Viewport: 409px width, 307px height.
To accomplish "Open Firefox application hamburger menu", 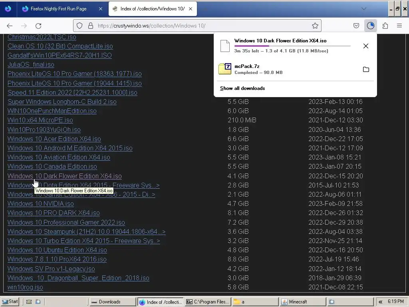I will (399, 26).
